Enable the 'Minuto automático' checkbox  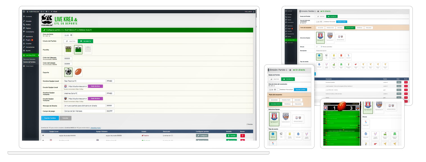tap(322, 46)
